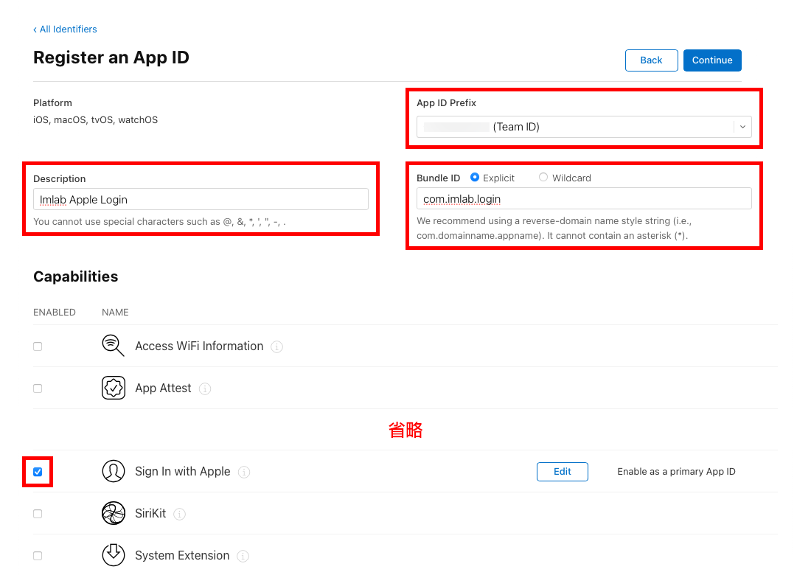This screenshot has height=575, width=811.
Task: Click the Capabilities heading
Action: point(75,276)
